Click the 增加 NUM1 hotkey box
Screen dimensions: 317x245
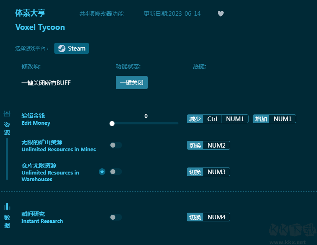point(274,119)
